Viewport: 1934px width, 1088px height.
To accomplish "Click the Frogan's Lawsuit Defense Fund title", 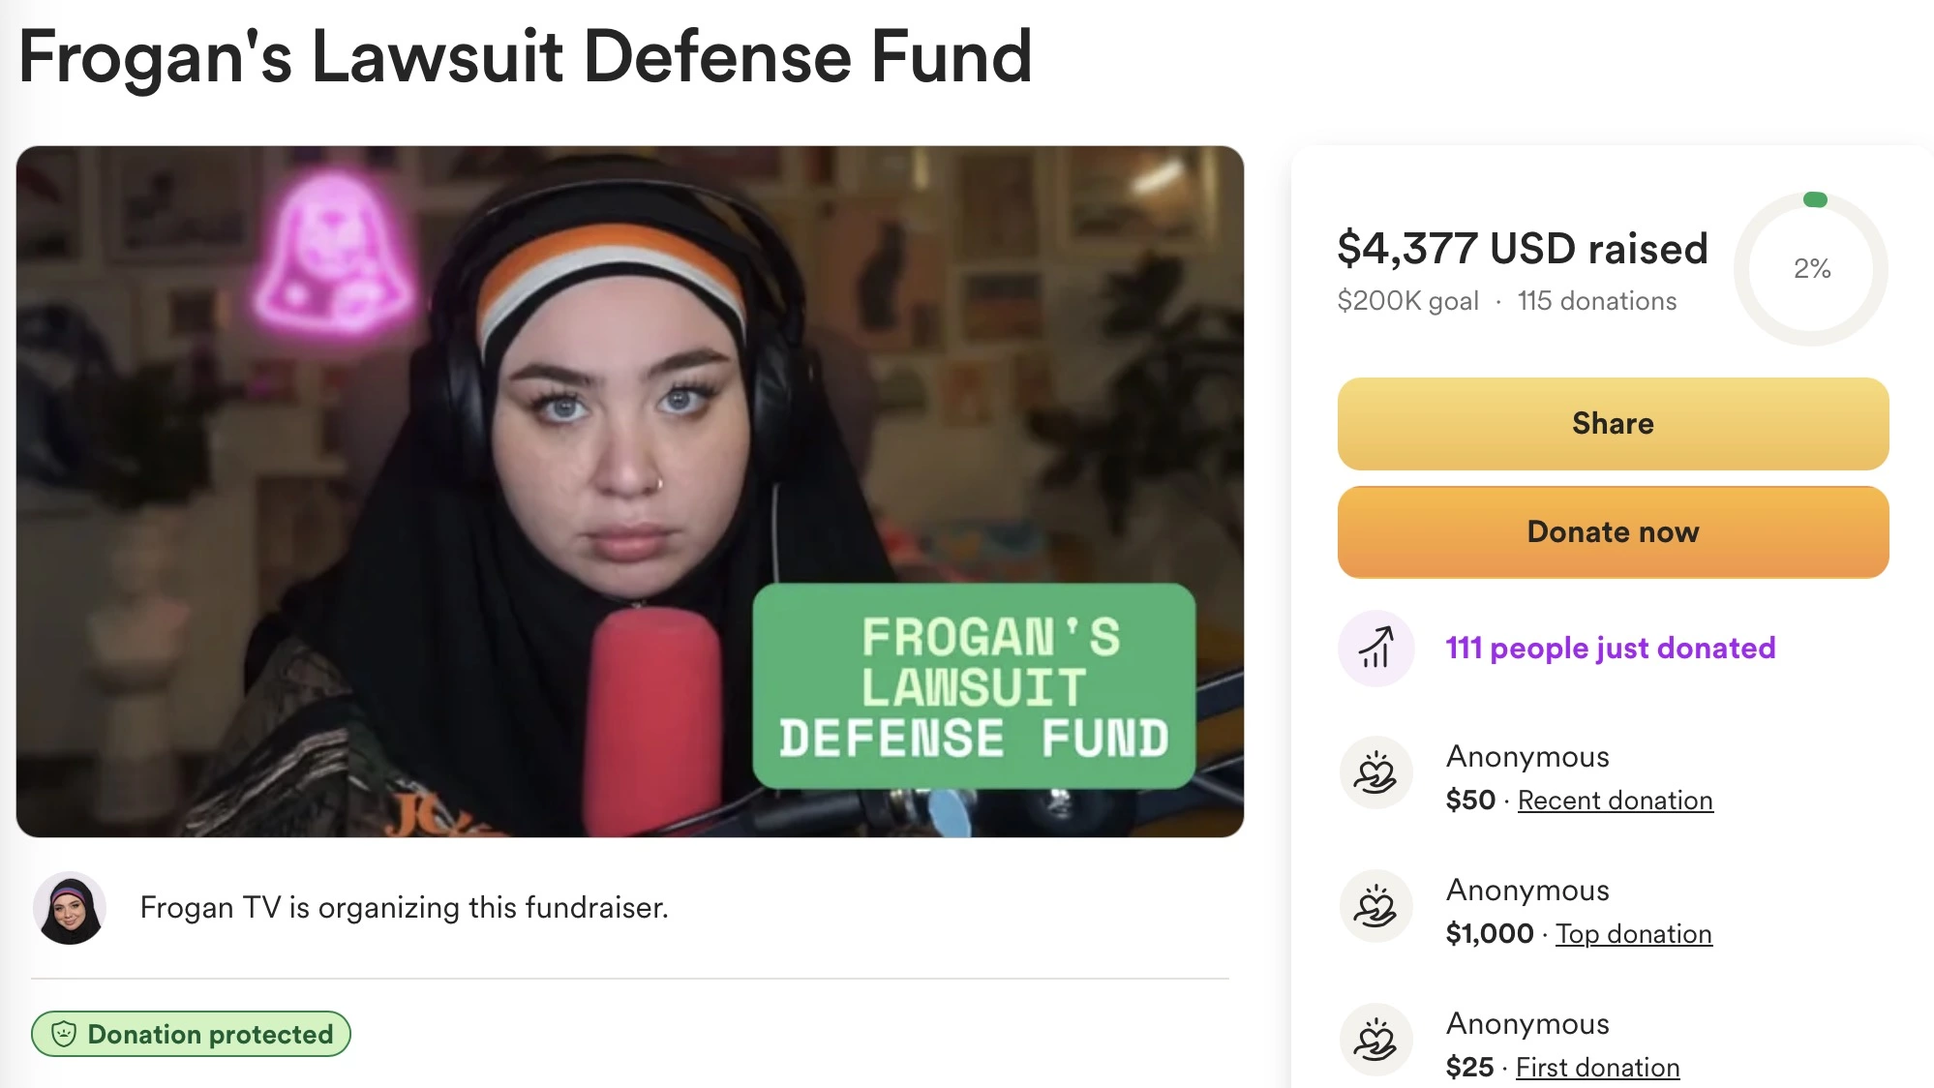I will point(526,56).
